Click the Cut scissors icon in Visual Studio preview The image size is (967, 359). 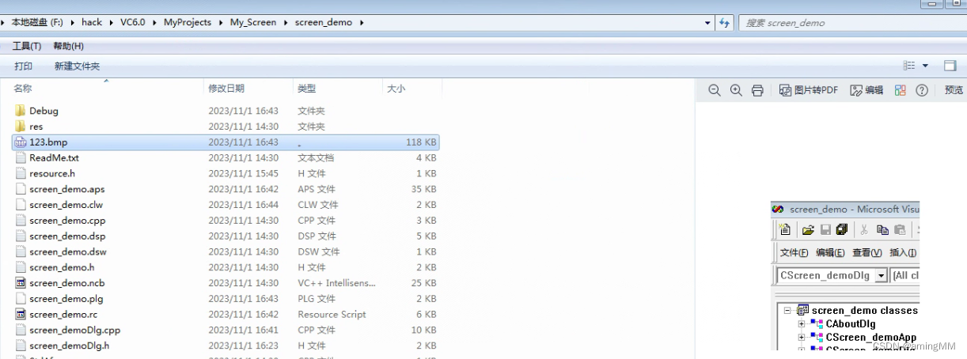click(864, 230)
